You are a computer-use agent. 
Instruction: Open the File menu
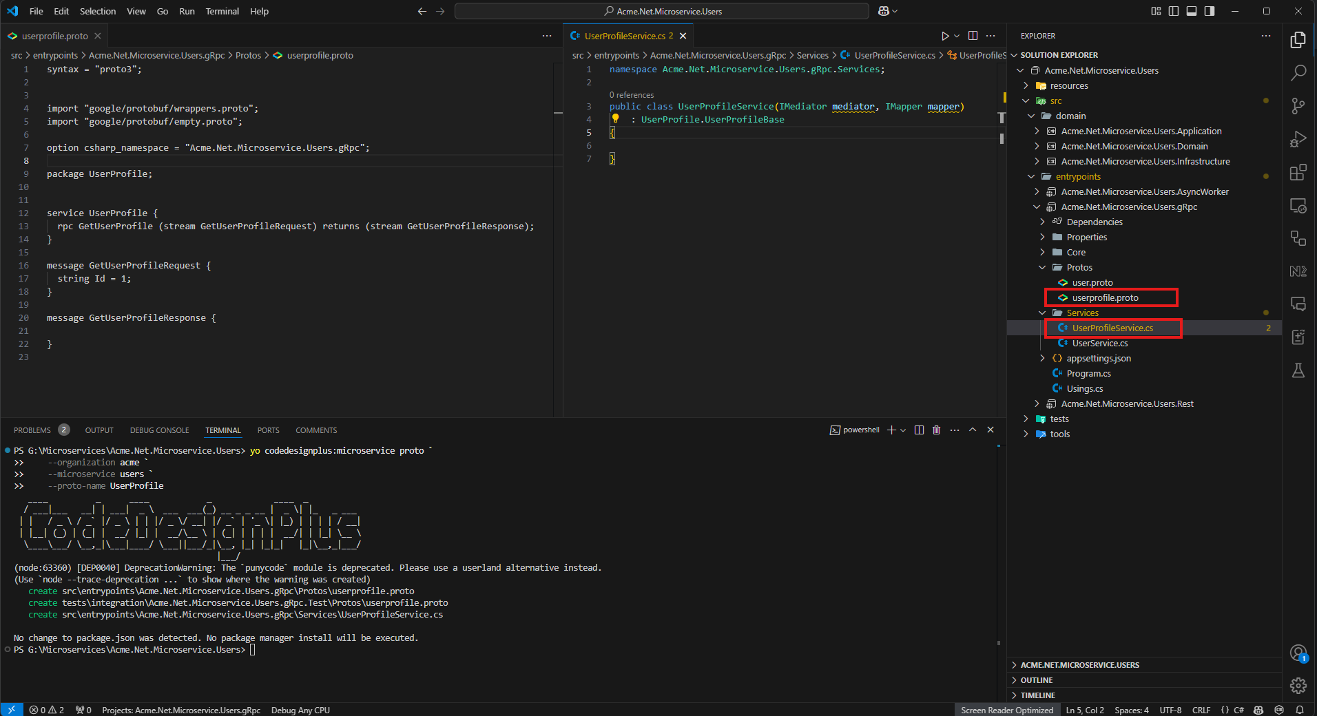(x=37, y=11)
